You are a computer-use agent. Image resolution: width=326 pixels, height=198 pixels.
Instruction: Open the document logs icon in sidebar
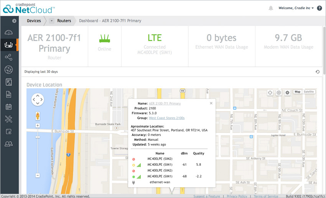pyautogui.click(x=8, y=94)
